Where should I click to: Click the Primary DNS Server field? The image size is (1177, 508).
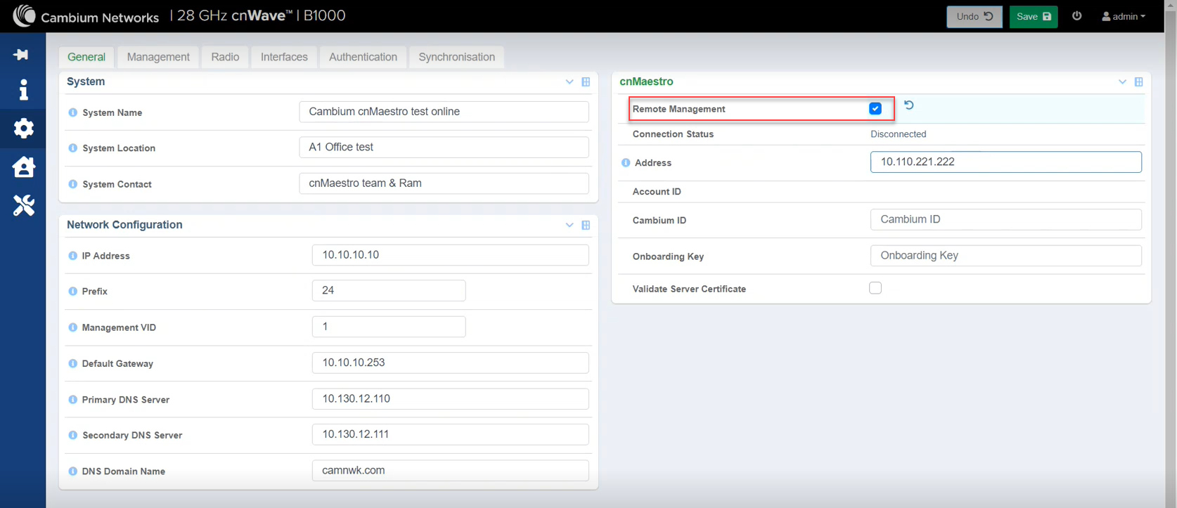click(450, 398)
